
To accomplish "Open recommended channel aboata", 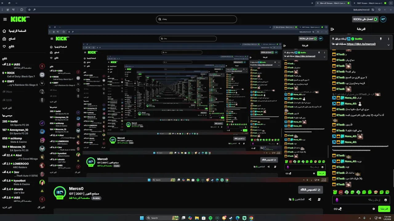I will click(x=23, y=191).
